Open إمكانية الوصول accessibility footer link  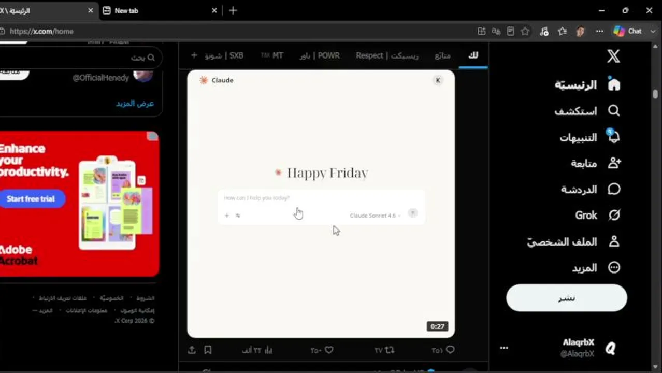[137, 310]
